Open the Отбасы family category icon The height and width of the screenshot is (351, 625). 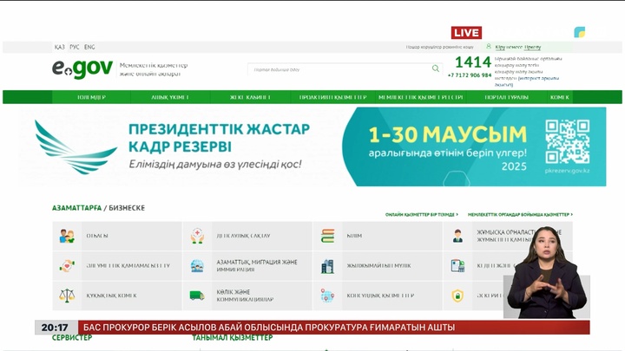point(67,236)
